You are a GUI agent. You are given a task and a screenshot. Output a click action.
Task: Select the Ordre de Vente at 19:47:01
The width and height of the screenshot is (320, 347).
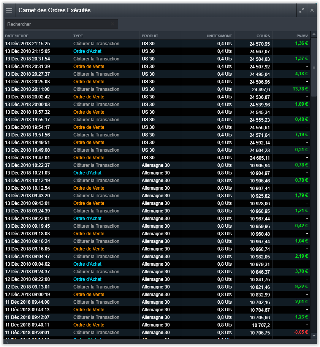(89, 158)
